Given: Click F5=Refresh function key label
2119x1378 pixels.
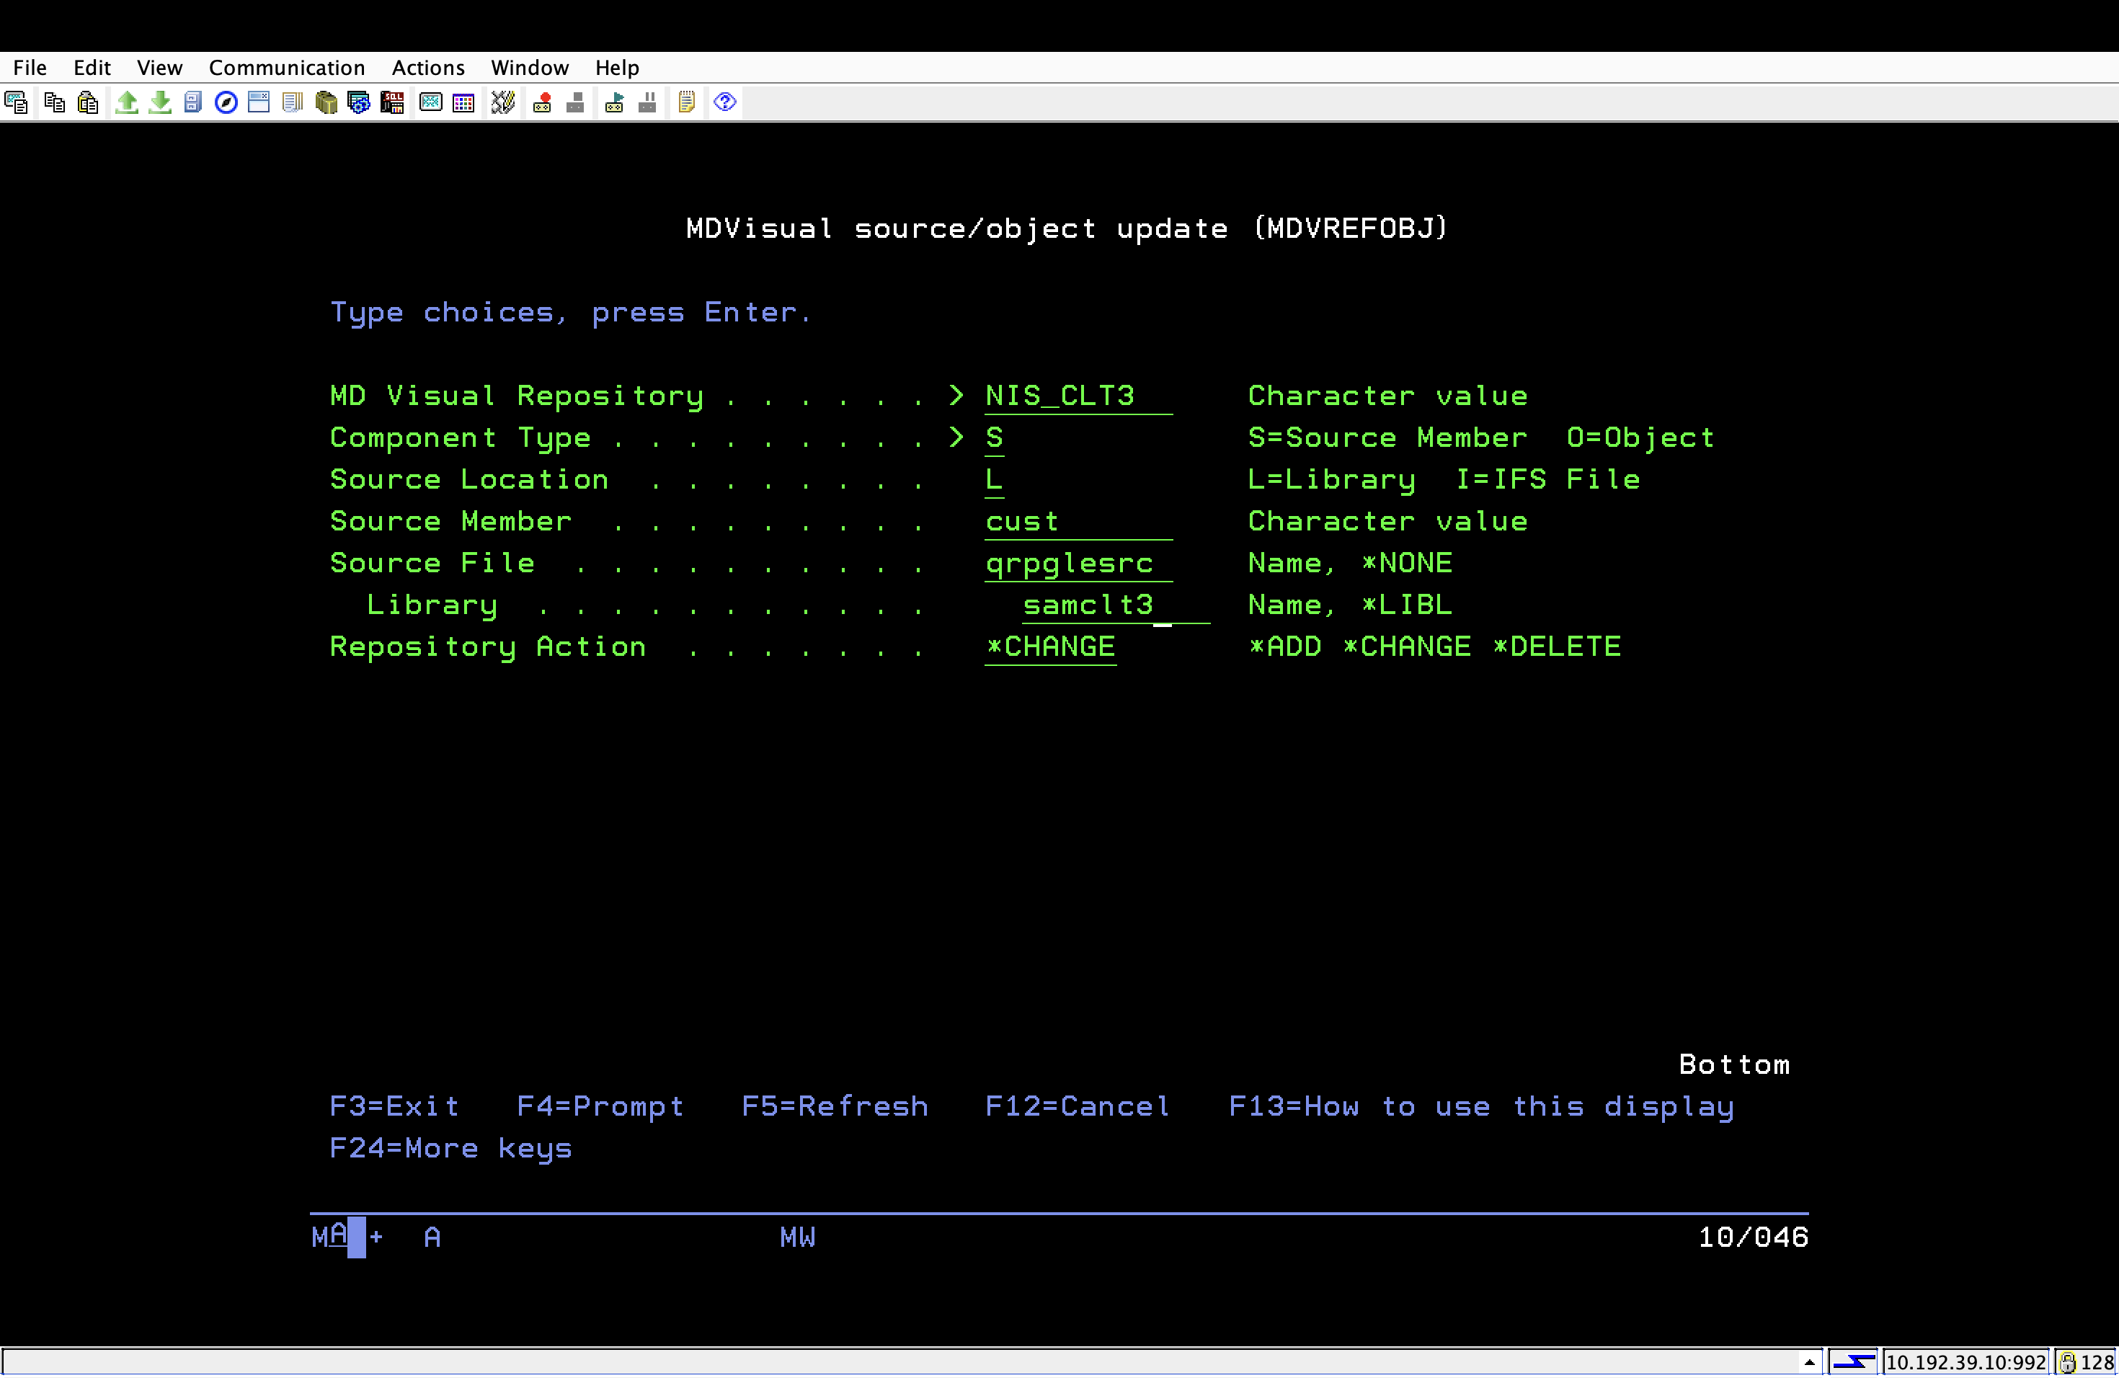Looking at the screenshot, I should tap(835, 1106).
